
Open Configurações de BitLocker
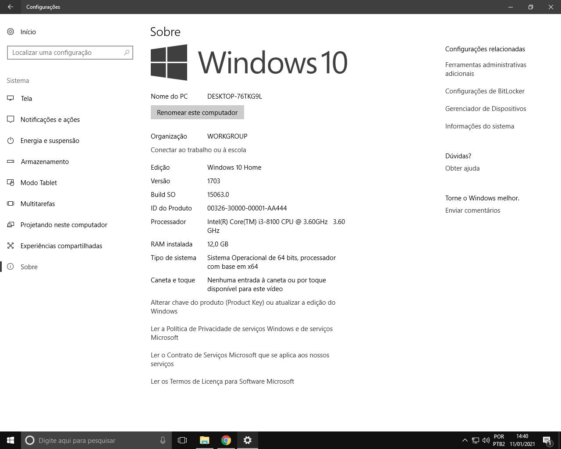click(x=485, y=91)
